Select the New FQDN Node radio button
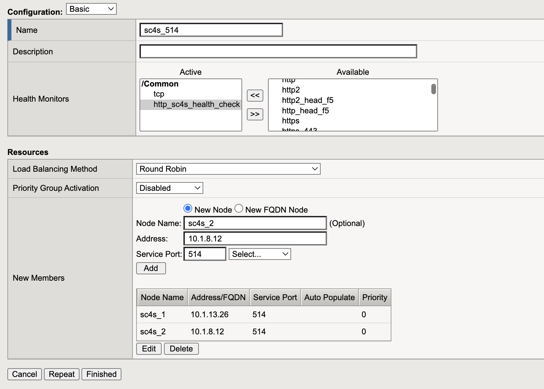 click(x=239, y=209)
